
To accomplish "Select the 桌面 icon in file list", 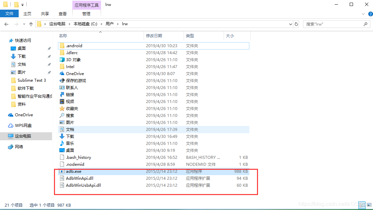I will (62, 150).
